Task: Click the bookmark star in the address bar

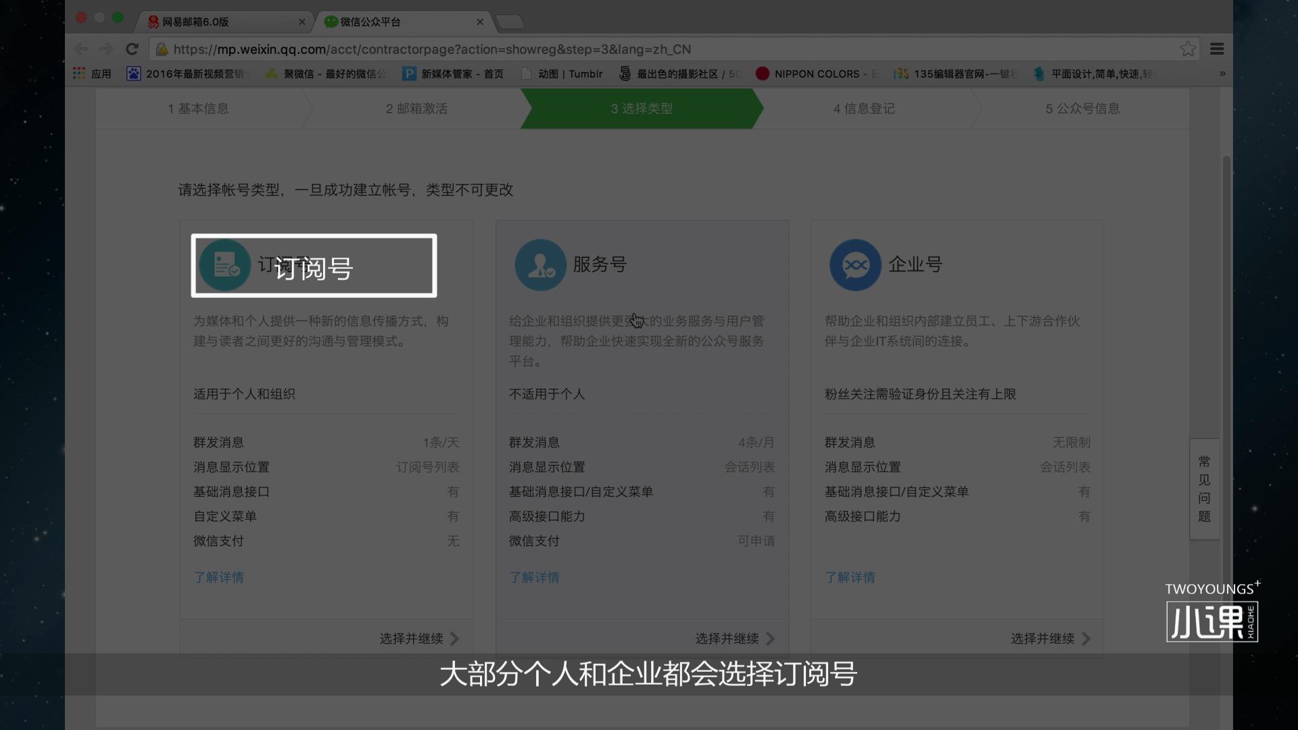Action: coord(1188,49)
